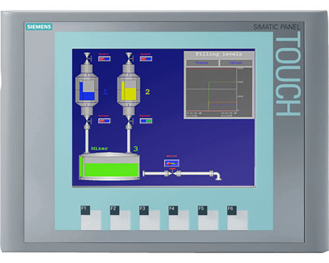This screenshot has width=329, height=263.
Task: Click the drain valve icon beneath tank 1
Action: pyautogui.click(x=87, y=120)
